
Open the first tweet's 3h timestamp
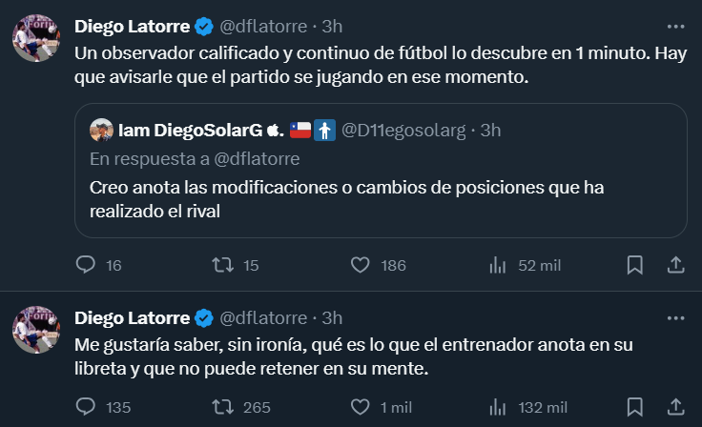pyautogui.click(x=333, y=27)
